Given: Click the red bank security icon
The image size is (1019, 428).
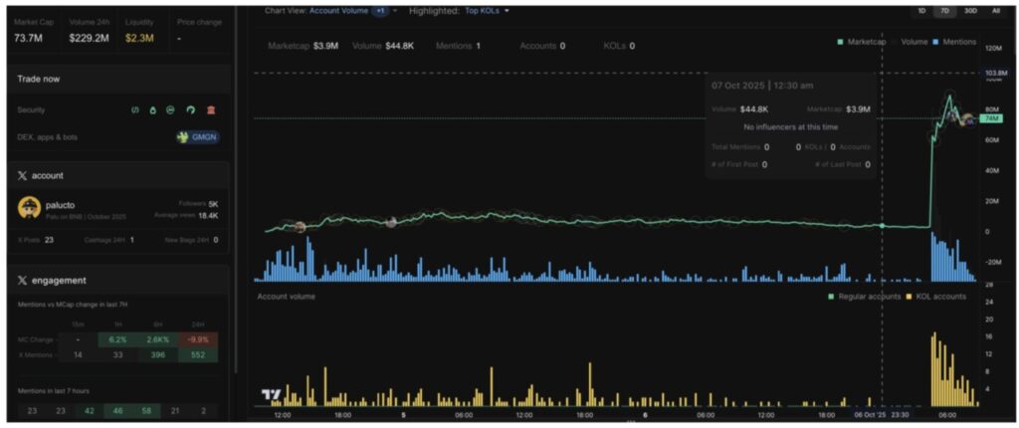Looking at the screenshot, I should point(211,110).
